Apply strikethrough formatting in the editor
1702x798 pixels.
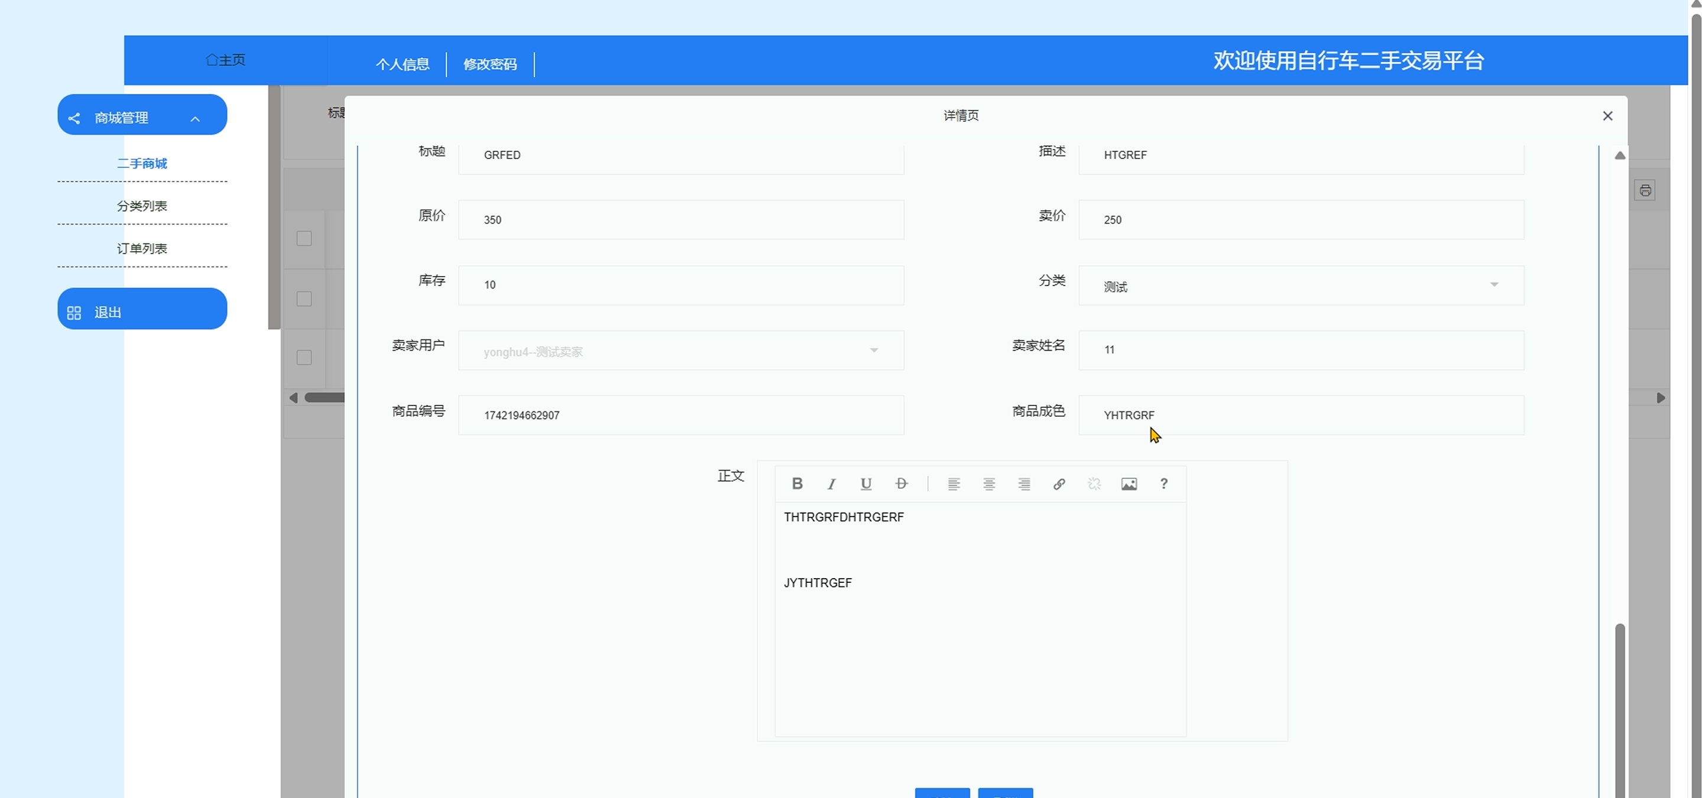[x=900, y=484]
